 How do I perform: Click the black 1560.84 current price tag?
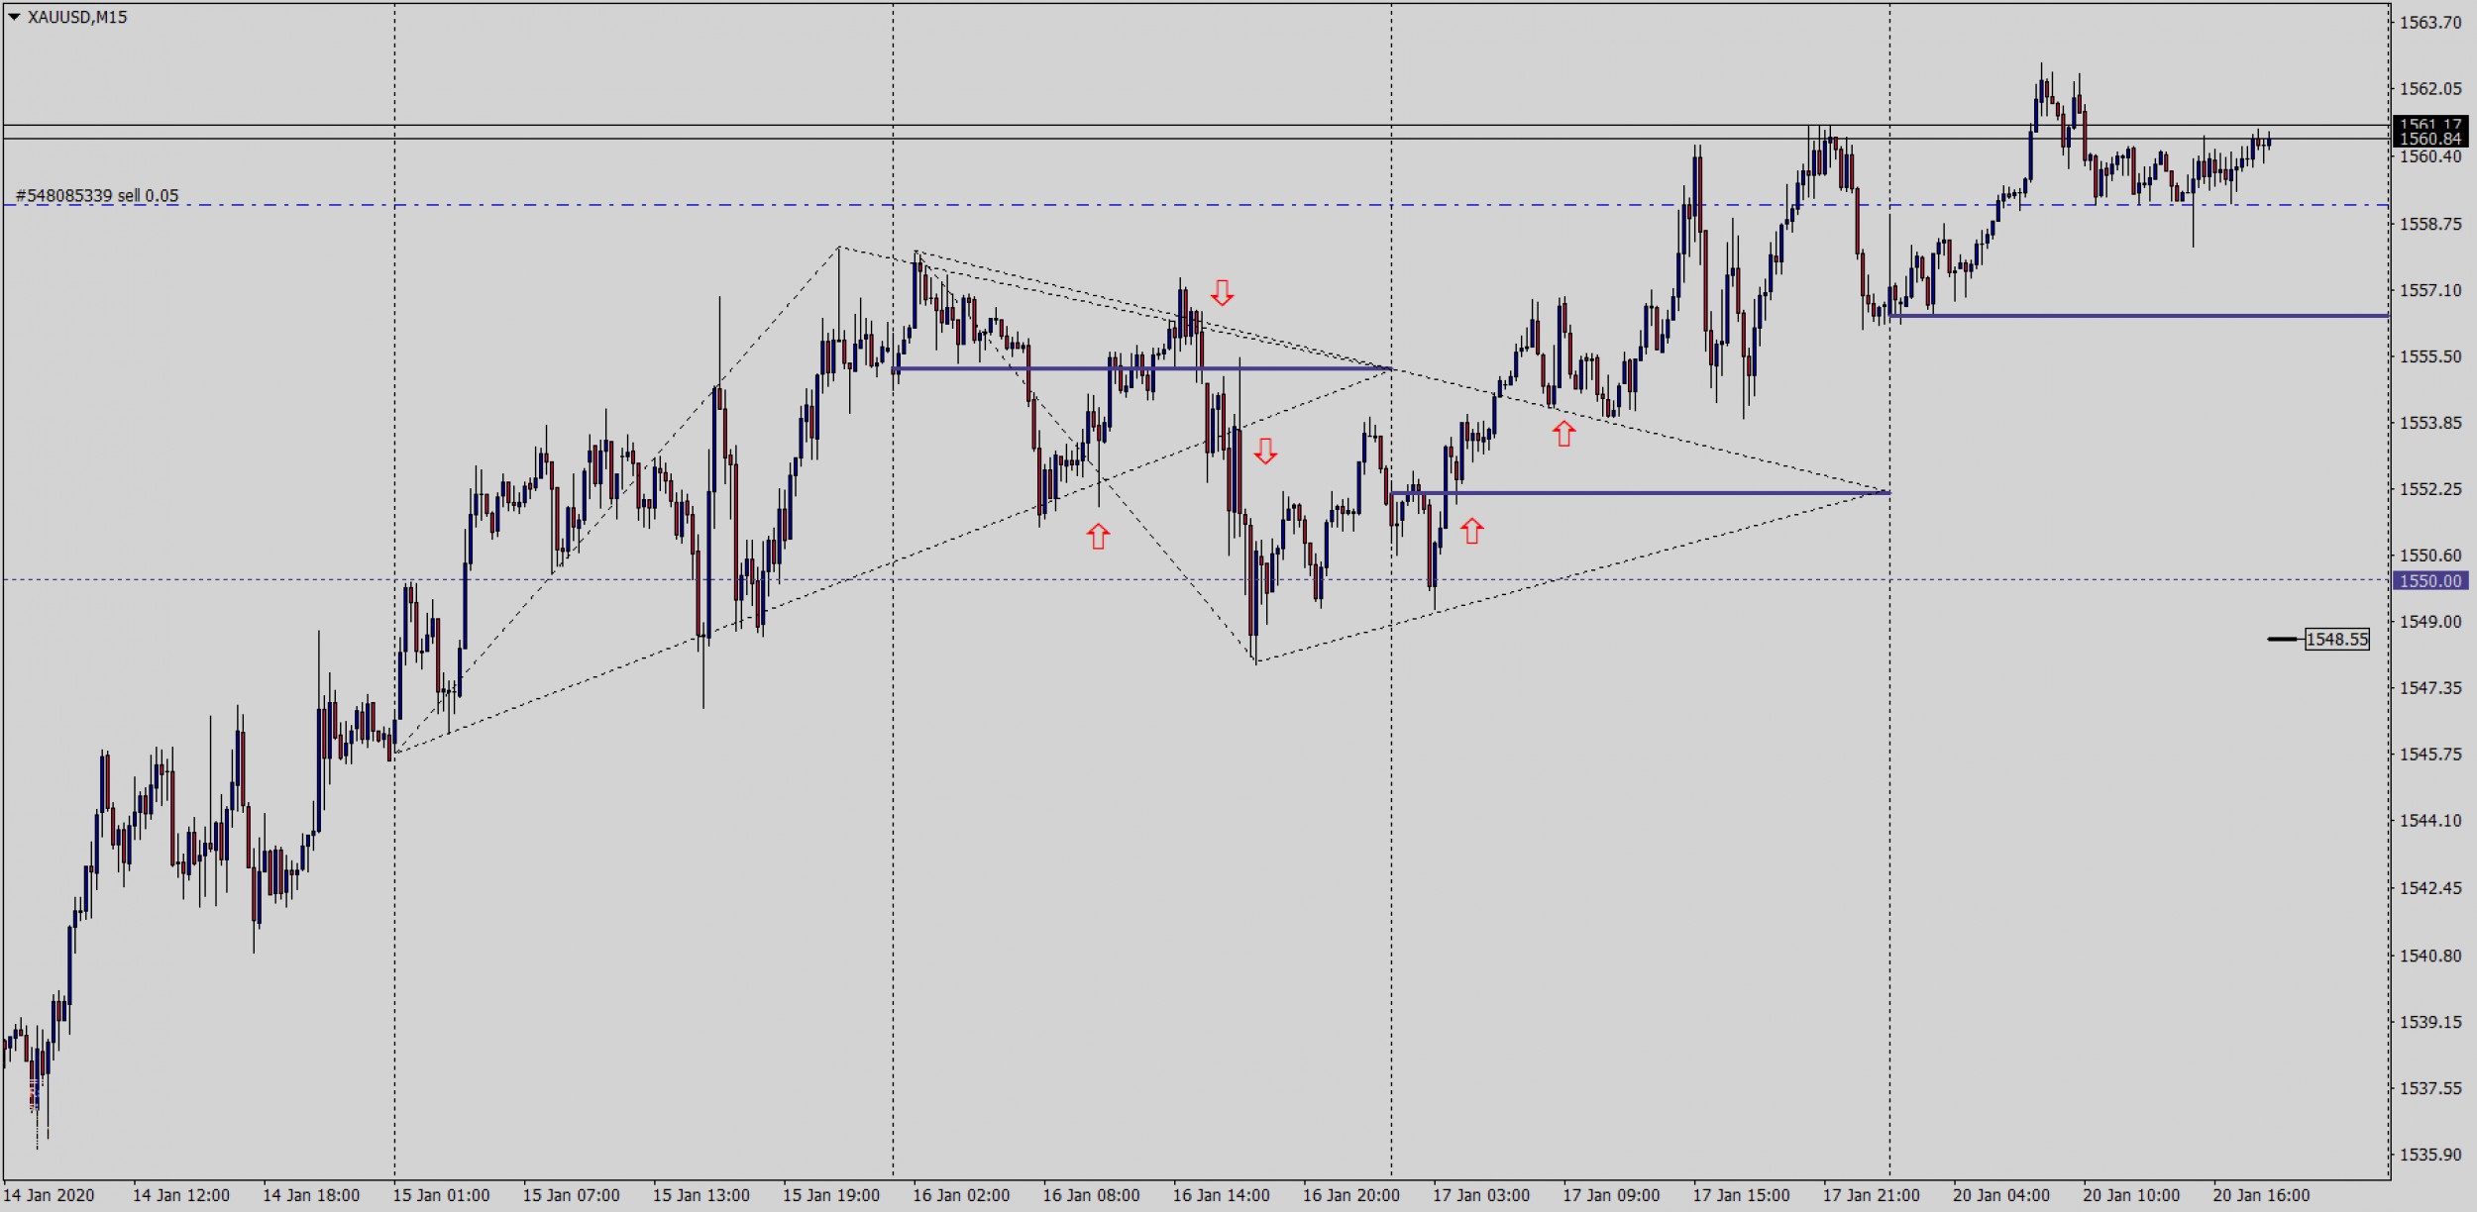pyautogui.click(x=2429, y=140)
